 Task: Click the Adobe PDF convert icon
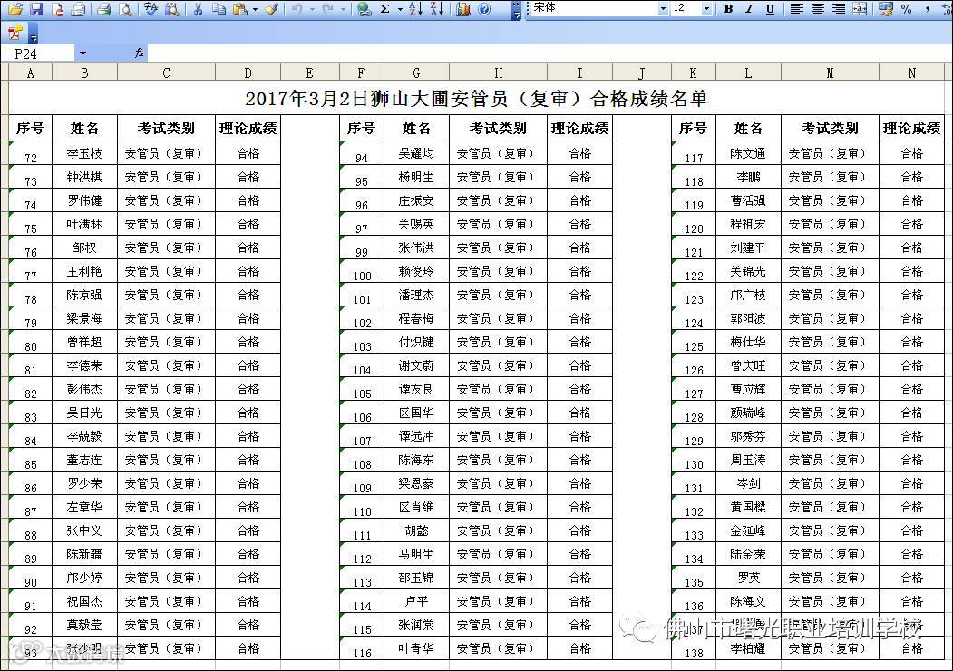pos(15,33)
